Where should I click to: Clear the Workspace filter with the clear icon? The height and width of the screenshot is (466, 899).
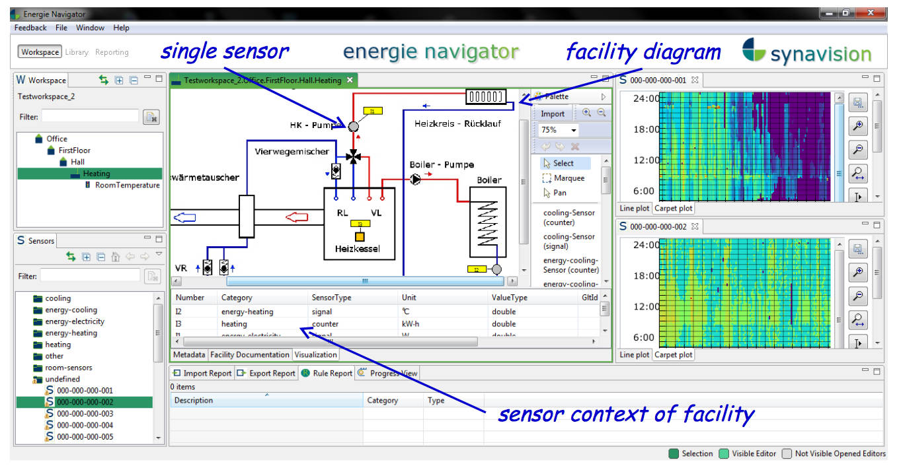(x=151, y=117)
